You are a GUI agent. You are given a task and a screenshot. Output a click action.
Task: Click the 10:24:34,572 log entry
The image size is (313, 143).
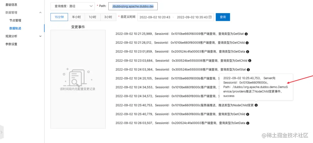[x=168, y=96]
